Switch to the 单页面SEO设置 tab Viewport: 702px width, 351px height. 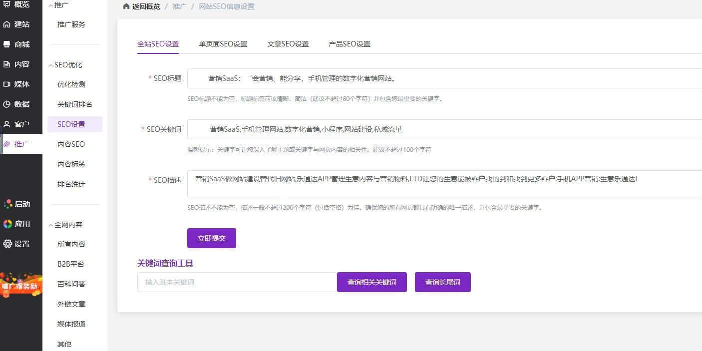click(x=223, y=44)
